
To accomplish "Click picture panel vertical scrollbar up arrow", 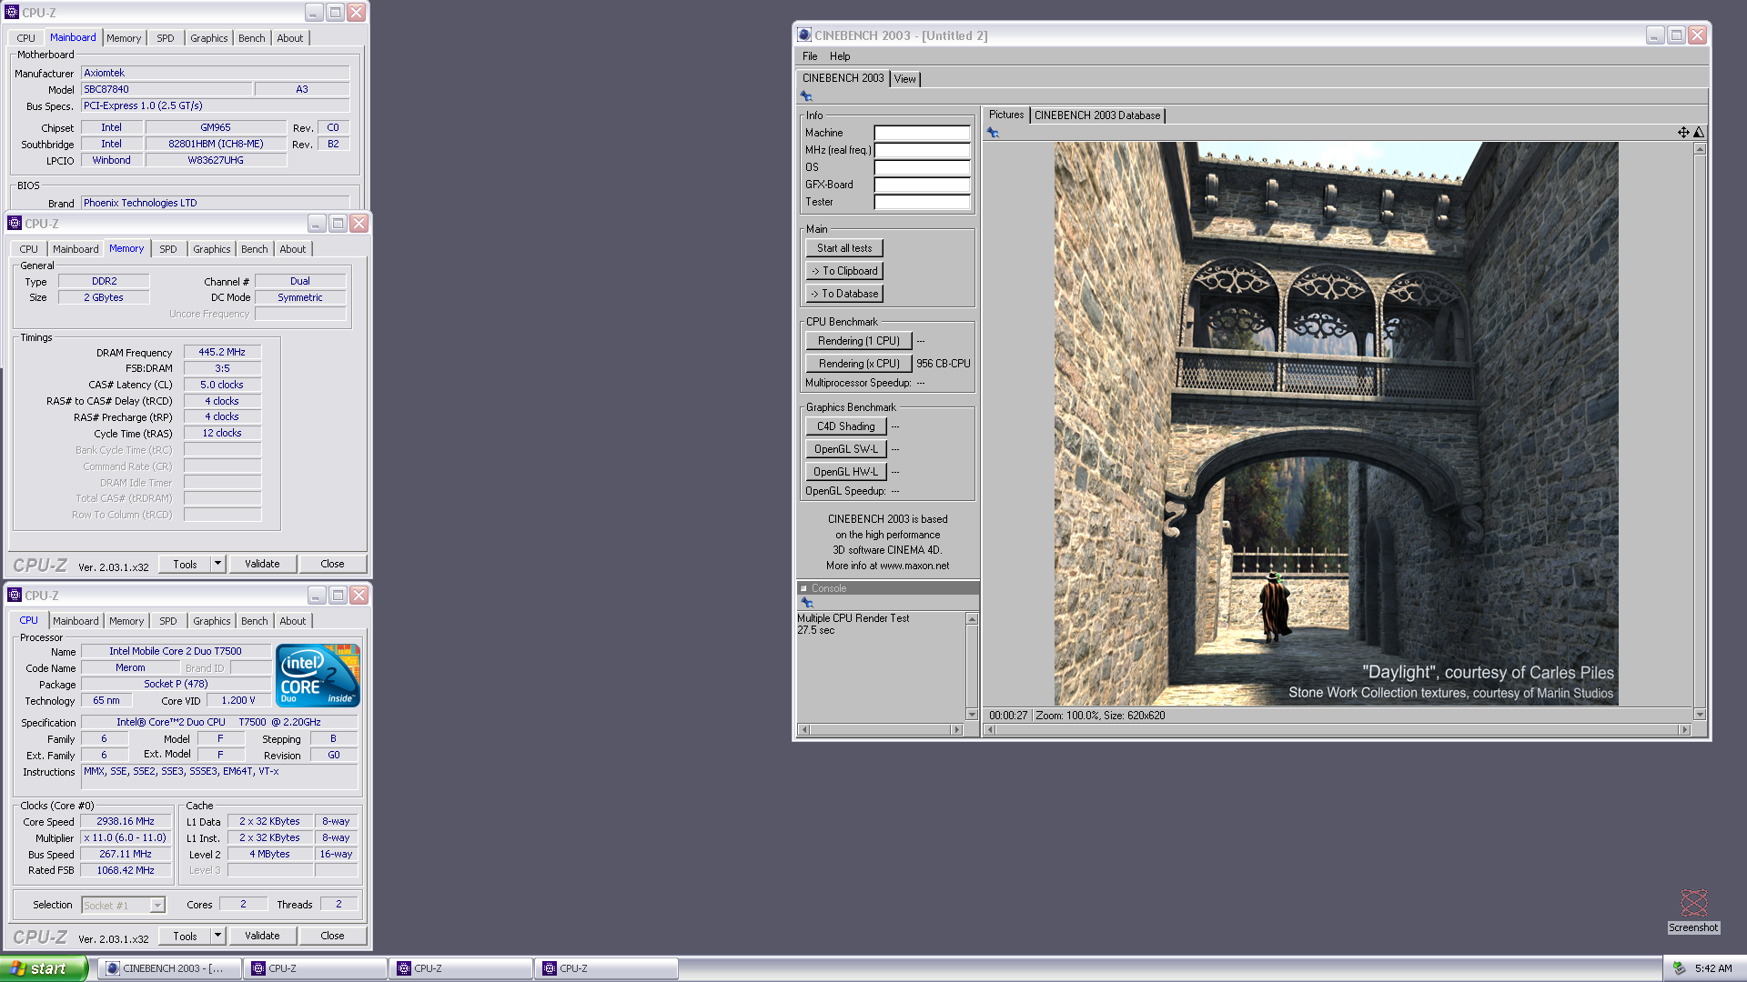I will (x=1699, y=148).
